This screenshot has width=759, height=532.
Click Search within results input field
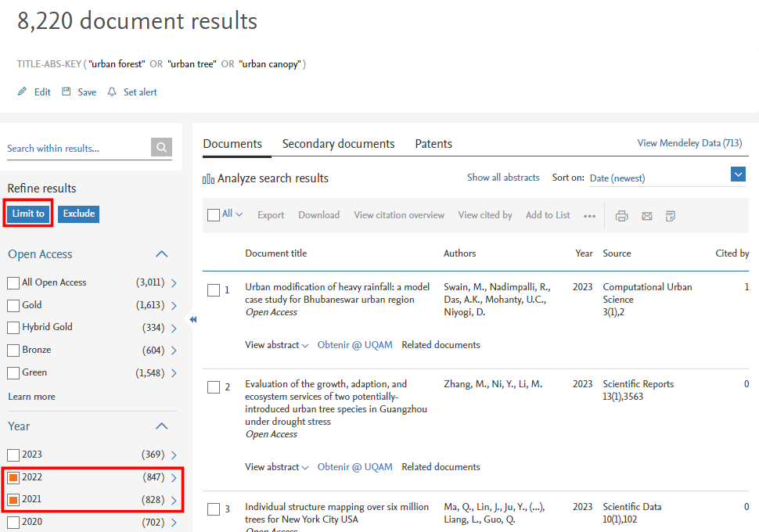click(x=77, y=149)
